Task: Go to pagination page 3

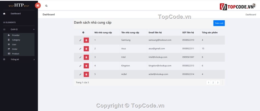Action: (218, 83)
